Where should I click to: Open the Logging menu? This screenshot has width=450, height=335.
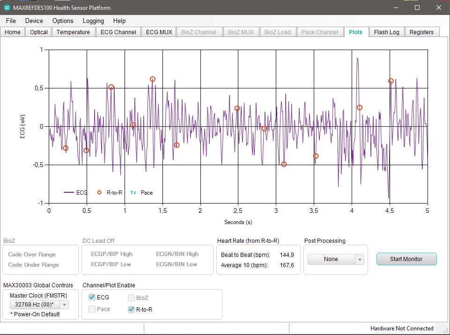pyautogui.click(x=93, y=21)
